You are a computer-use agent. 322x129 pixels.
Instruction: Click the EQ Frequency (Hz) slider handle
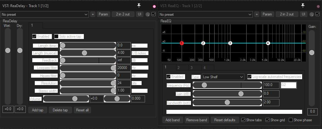204,85
